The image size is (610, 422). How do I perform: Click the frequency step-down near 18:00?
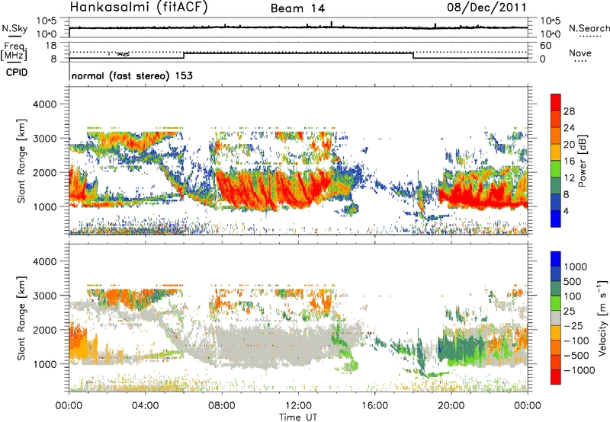click(x=413, y=56)
